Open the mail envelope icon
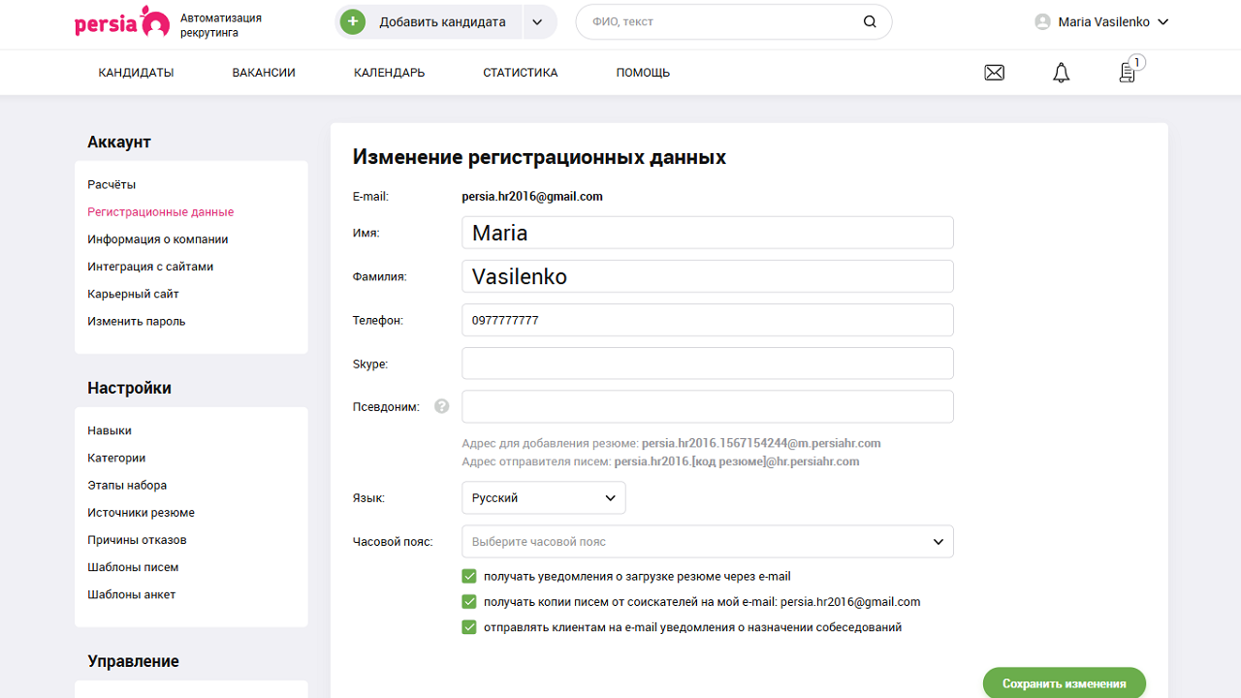Viewport: 1241px width, 698px height. point(994,72)
